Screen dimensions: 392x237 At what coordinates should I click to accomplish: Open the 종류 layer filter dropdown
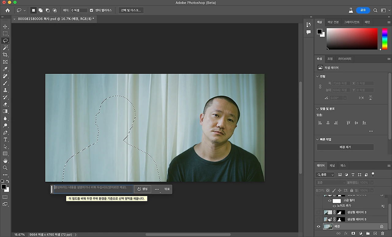click(x=325, y=175)
